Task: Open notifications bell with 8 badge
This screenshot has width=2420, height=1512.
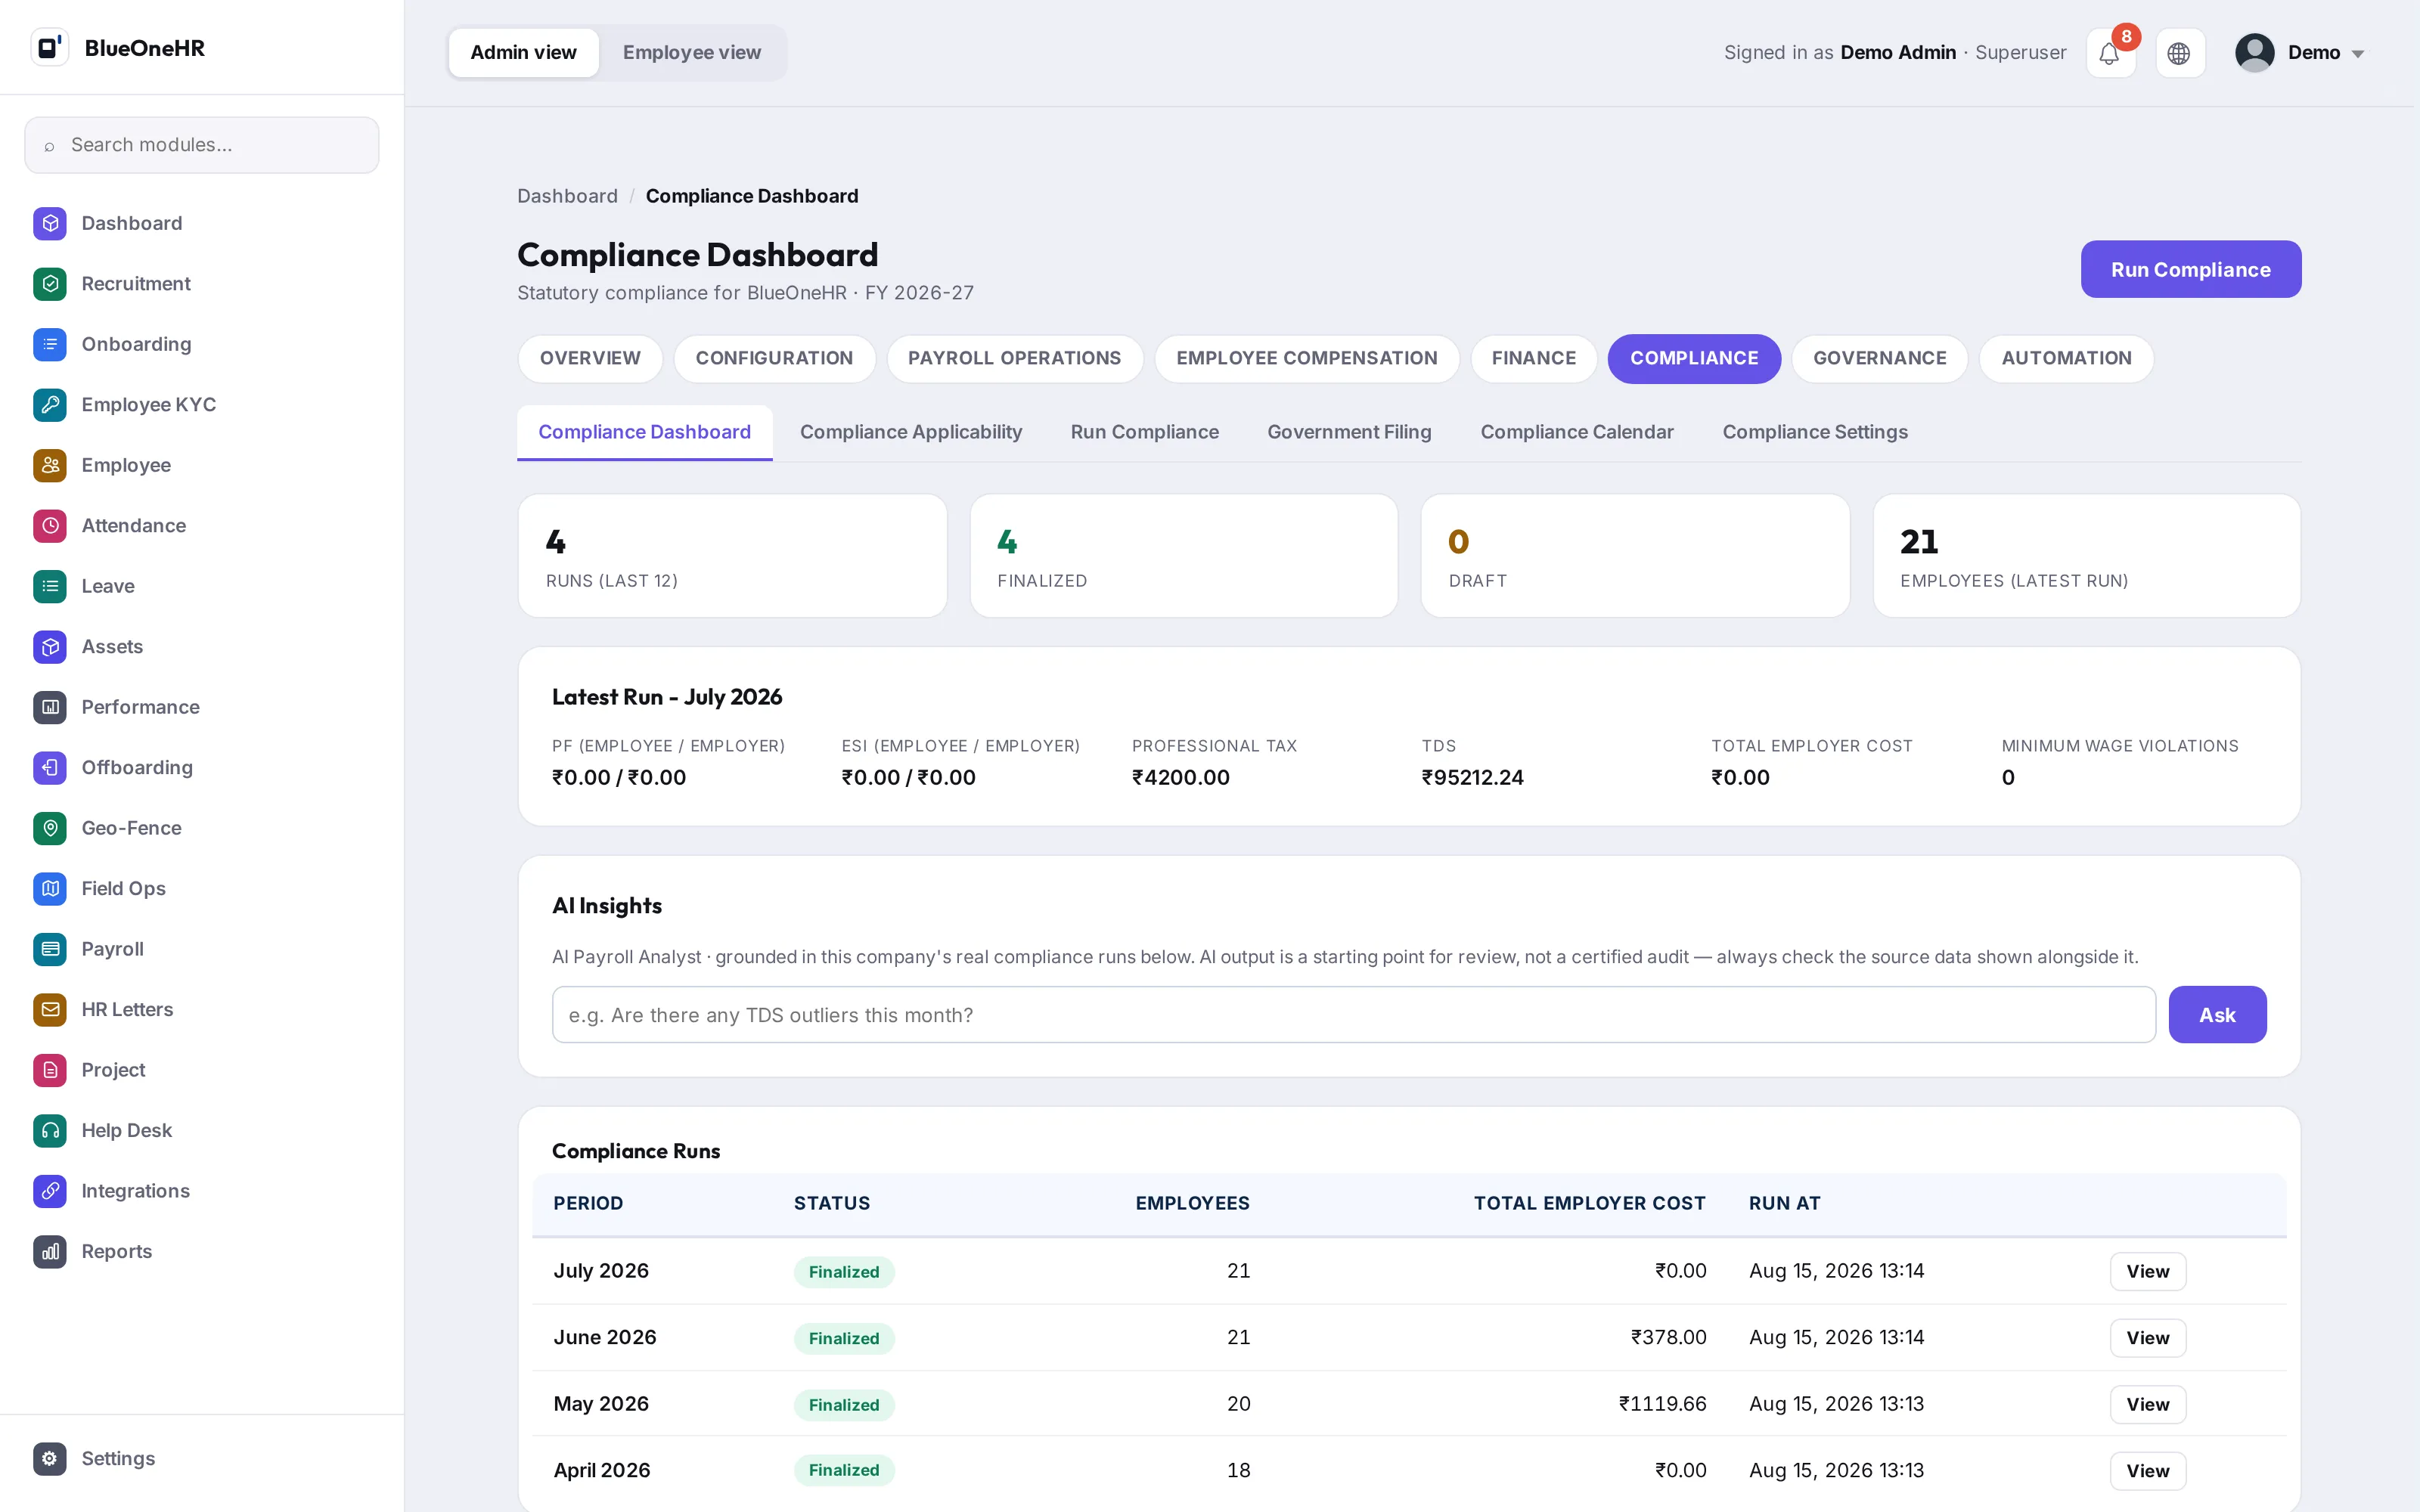Action: click(2110, 53)
